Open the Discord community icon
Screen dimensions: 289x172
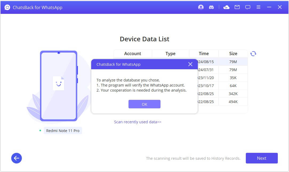tap(211, 7)
